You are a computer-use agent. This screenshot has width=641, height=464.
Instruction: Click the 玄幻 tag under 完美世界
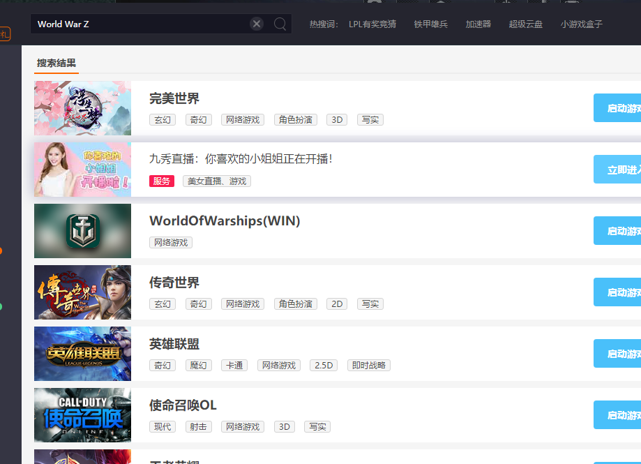click(163, 120)
